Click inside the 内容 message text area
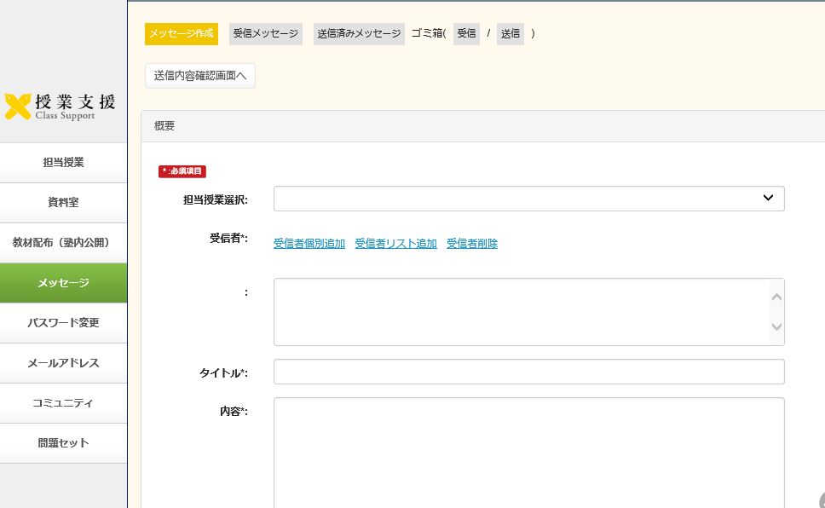 click(528, 452)
